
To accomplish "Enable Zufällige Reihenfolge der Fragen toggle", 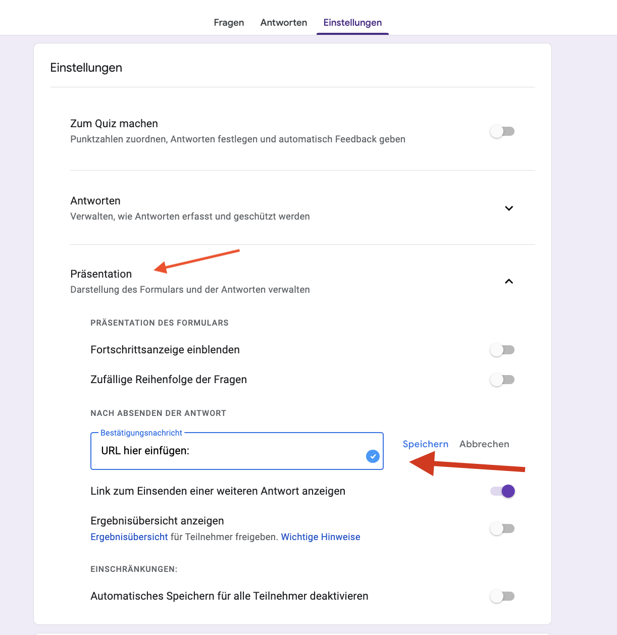I will (502, 380).
